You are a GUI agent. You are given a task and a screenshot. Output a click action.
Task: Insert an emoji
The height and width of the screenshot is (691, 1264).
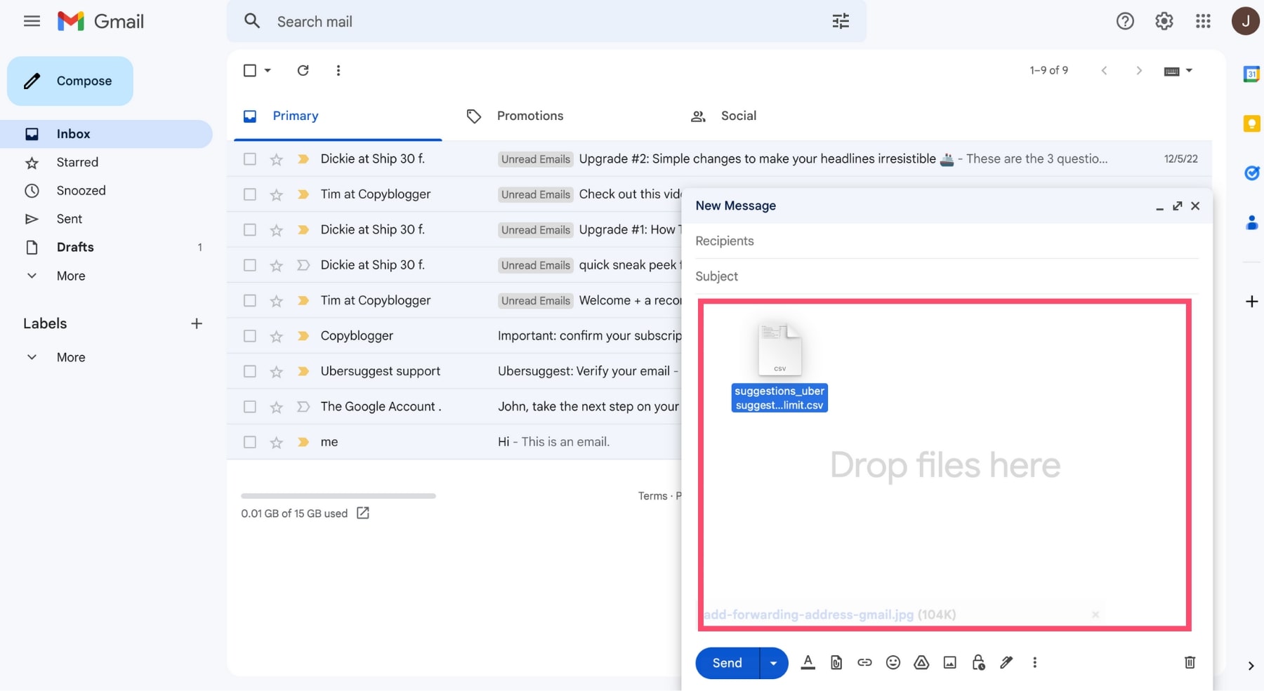tap(893, 662)
